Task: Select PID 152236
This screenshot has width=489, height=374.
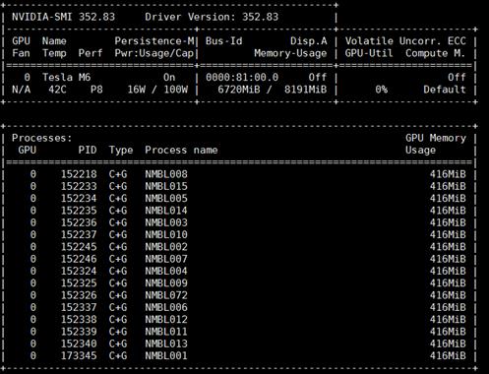Action: pos(79,222)
